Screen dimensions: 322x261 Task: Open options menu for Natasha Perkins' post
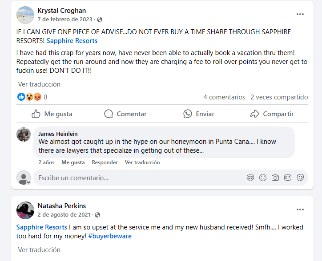300,210
